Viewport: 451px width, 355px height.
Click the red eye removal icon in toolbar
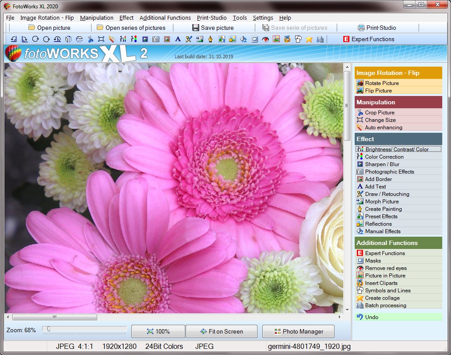(265, 39)
